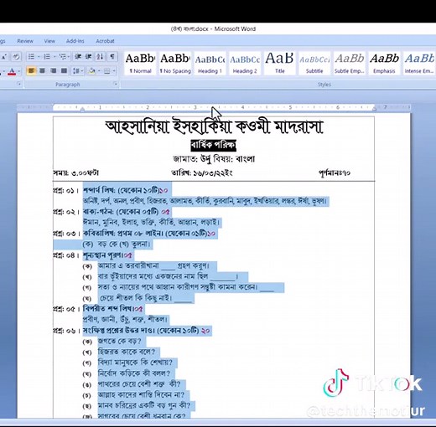436x427 pixels.
Task: Click the Clear Formatting eraser icon
Action: pyautogui.click(x=16, y=57)
